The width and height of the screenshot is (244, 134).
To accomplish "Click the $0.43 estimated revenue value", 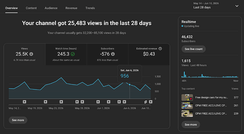I will 149,54.
